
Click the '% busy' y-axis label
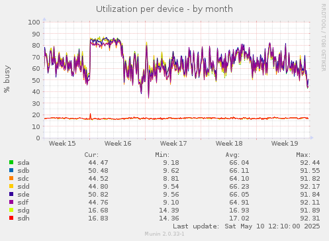(x=7, y=79)
